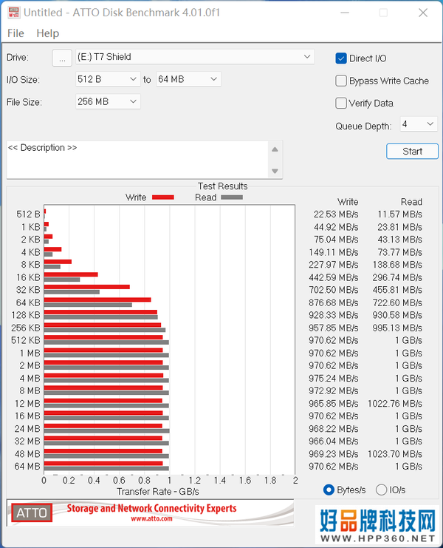Click the 702.50 MB/s write value

[334, 290]
